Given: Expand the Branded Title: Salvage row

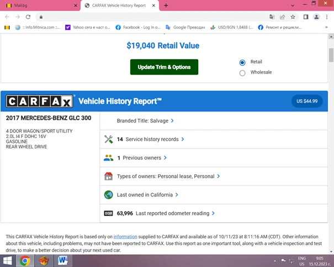Looking at the screenshot, I should (x=145, y=121).
